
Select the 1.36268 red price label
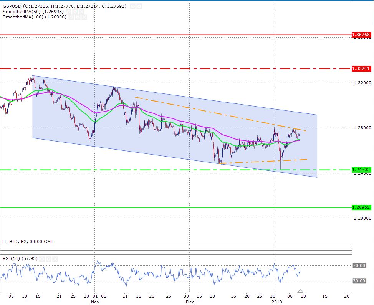click(x=361, y=35)
